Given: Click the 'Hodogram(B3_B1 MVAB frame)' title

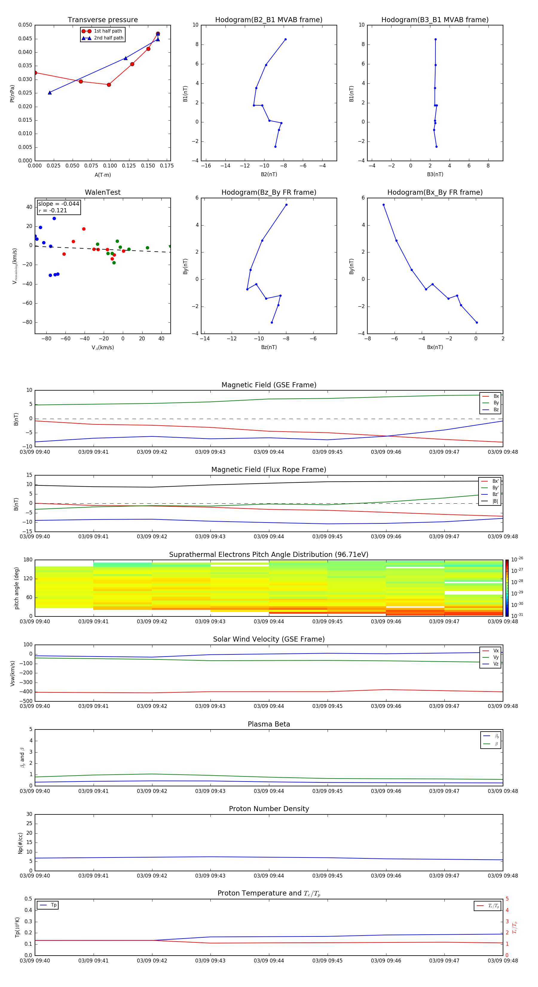Looking at the screenshot, I should coord(435,20).
